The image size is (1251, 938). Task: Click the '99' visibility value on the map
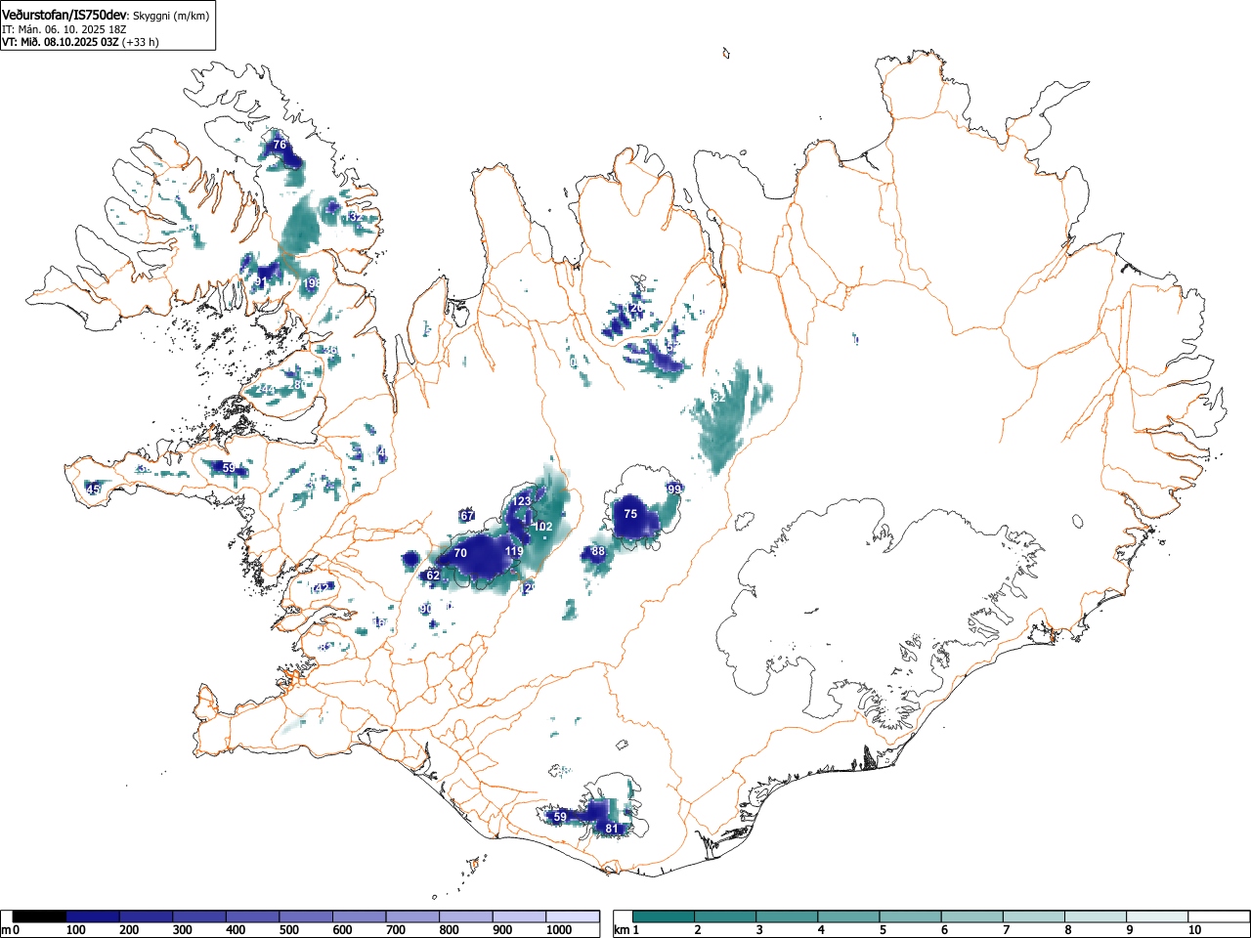point(673,490)
